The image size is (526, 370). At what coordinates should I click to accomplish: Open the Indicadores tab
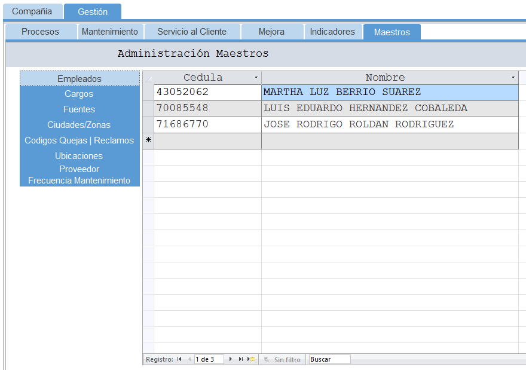click(332, 32)
